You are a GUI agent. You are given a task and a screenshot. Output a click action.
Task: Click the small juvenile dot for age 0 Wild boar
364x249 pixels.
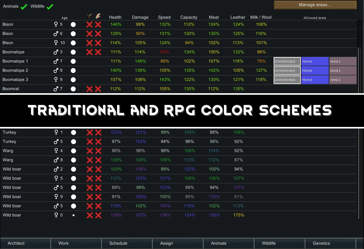(74, 215)
